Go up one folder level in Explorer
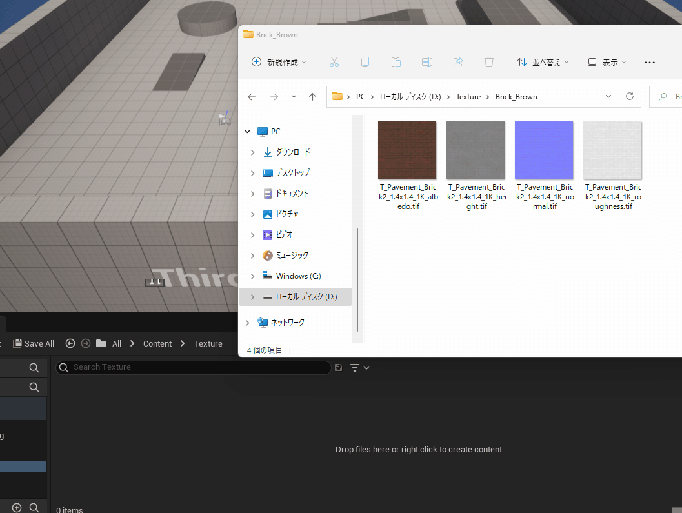This screenshot has height=513, width=682. pyautogui.click(x=312, y=97)
